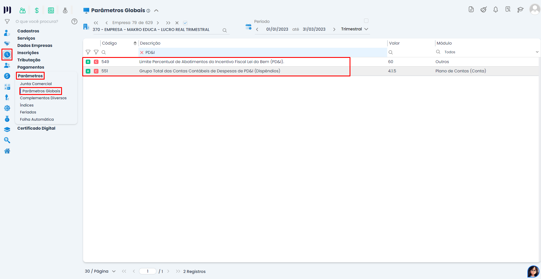This screenshot has height=279, width=541.
Task: Click the Valor column search icon
Action: click(391, 52)
